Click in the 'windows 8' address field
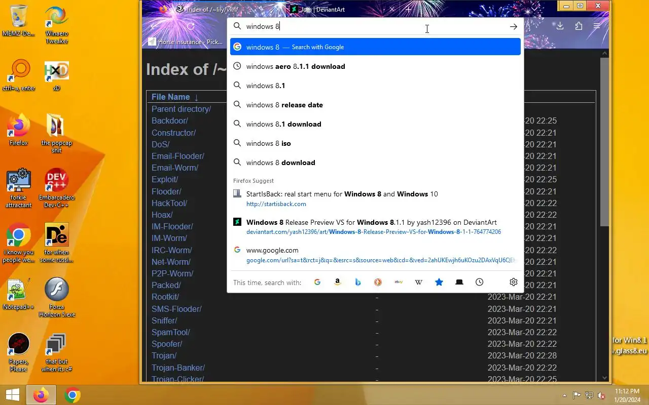649x405 pixels. pos(375,26)
